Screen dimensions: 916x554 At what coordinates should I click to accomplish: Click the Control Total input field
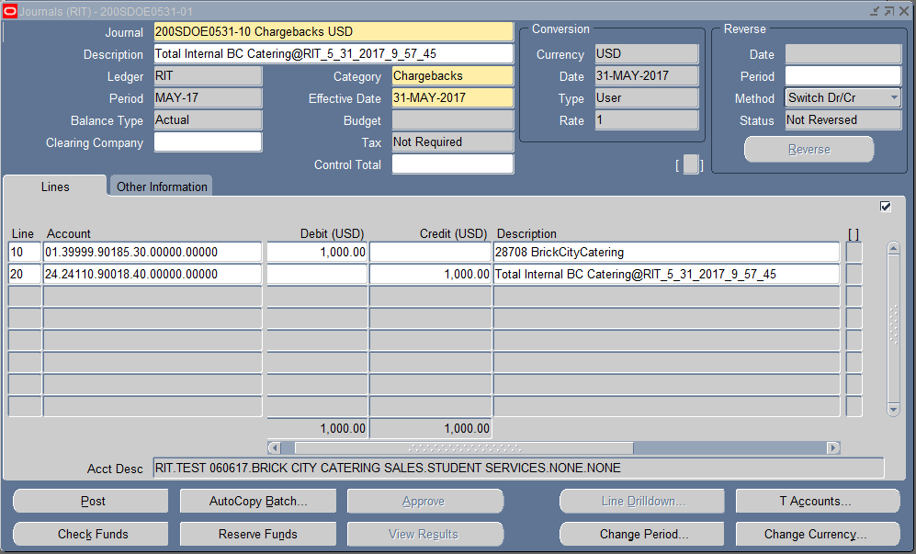tap(452, 164)
